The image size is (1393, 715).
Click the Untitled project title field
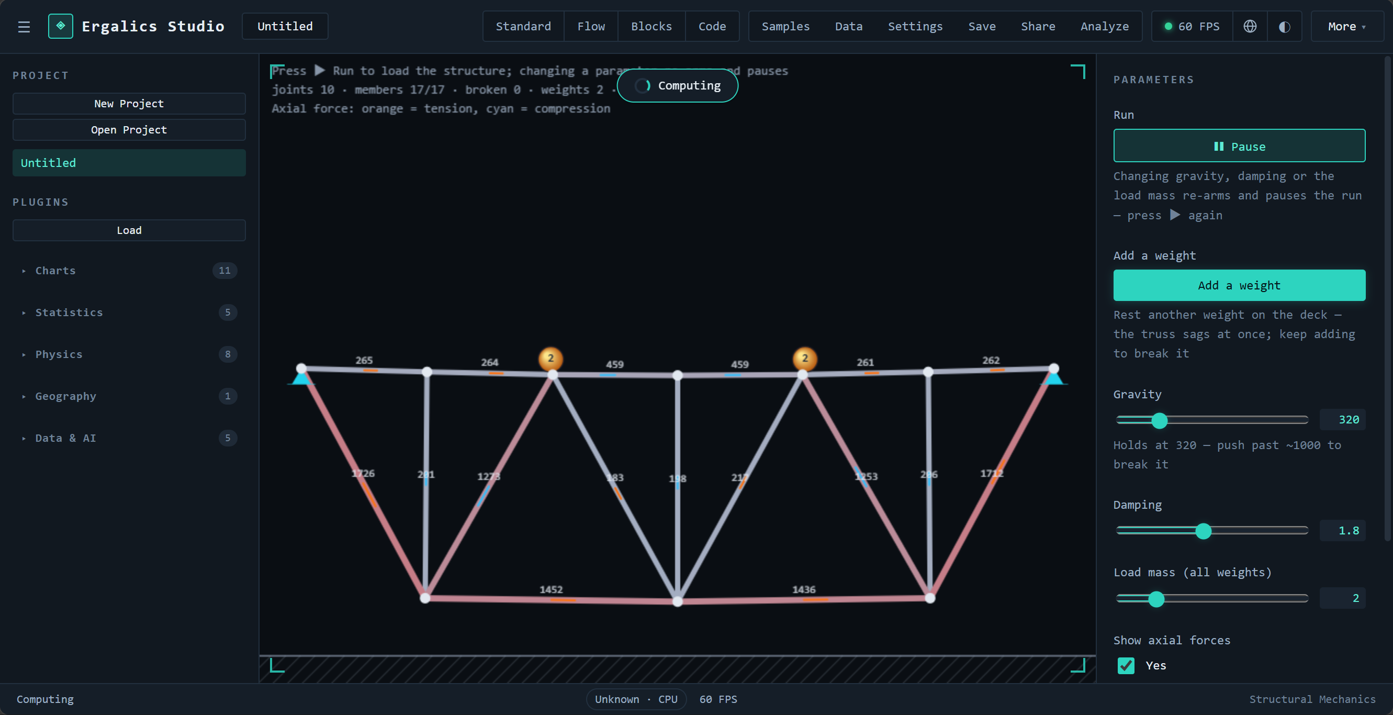coord(285,26)
